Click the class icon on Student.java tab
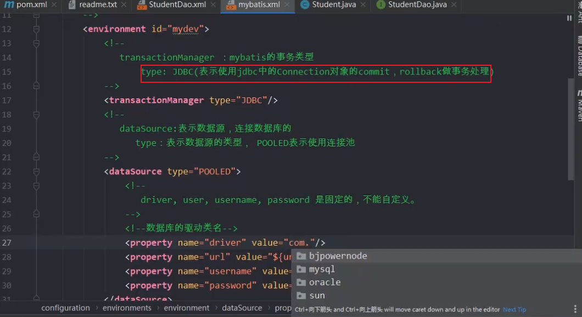Viewport: 582px width, 317px height. [305, 5]
